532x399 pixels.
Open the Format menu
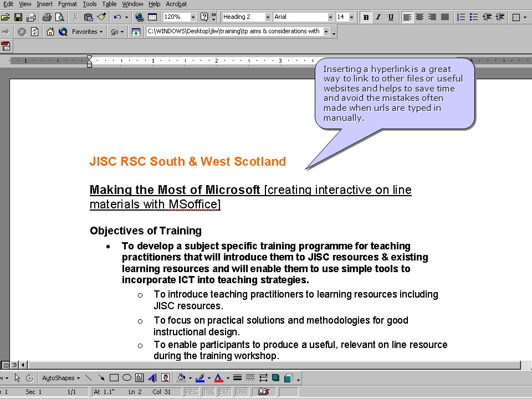pos(68,4)
